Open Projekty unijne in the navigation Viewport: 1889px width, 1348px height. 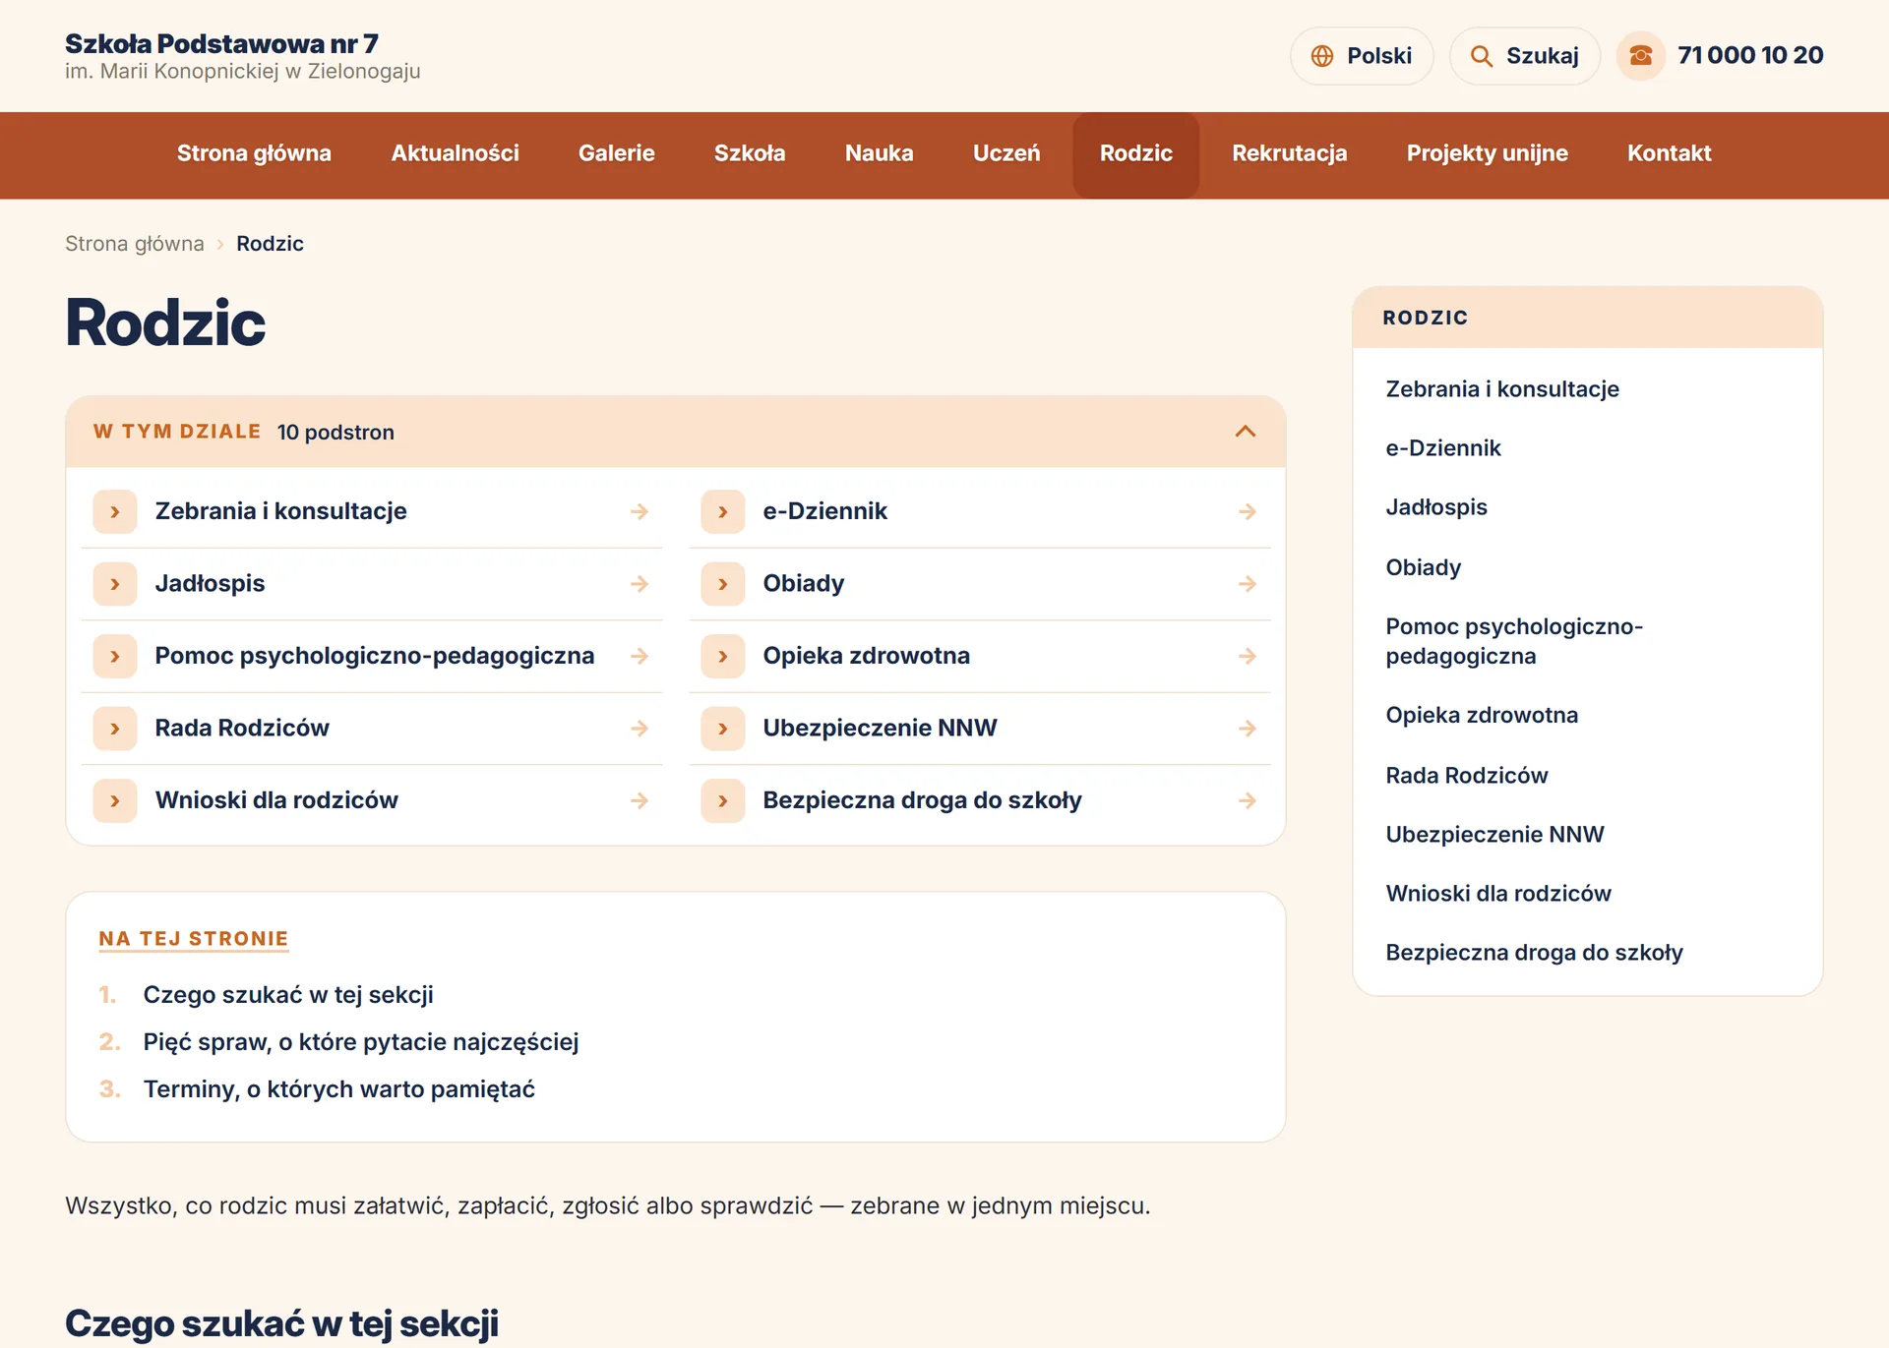1487,153
